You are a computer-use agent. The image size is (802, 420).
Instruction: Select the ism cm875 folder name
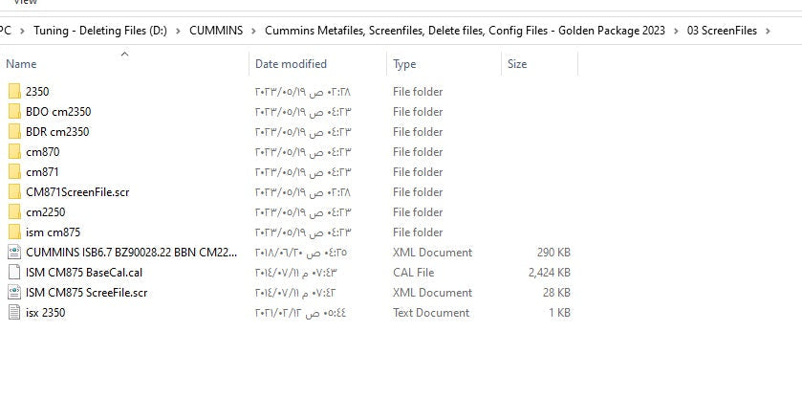54,232
